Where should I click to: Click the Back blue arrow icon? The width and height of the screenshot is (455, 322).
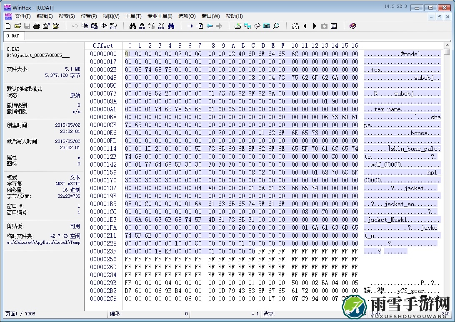pos(210,26)
